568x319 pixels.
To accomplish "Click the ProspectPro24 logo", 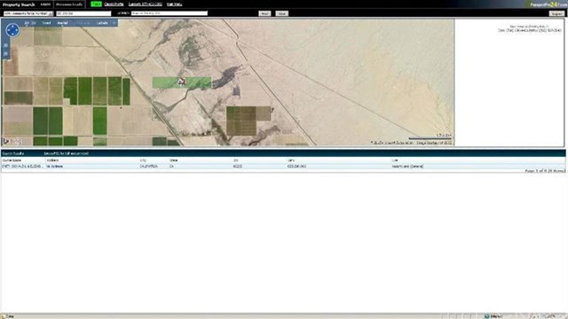I will pyautogui.click(x=548, y=4).
